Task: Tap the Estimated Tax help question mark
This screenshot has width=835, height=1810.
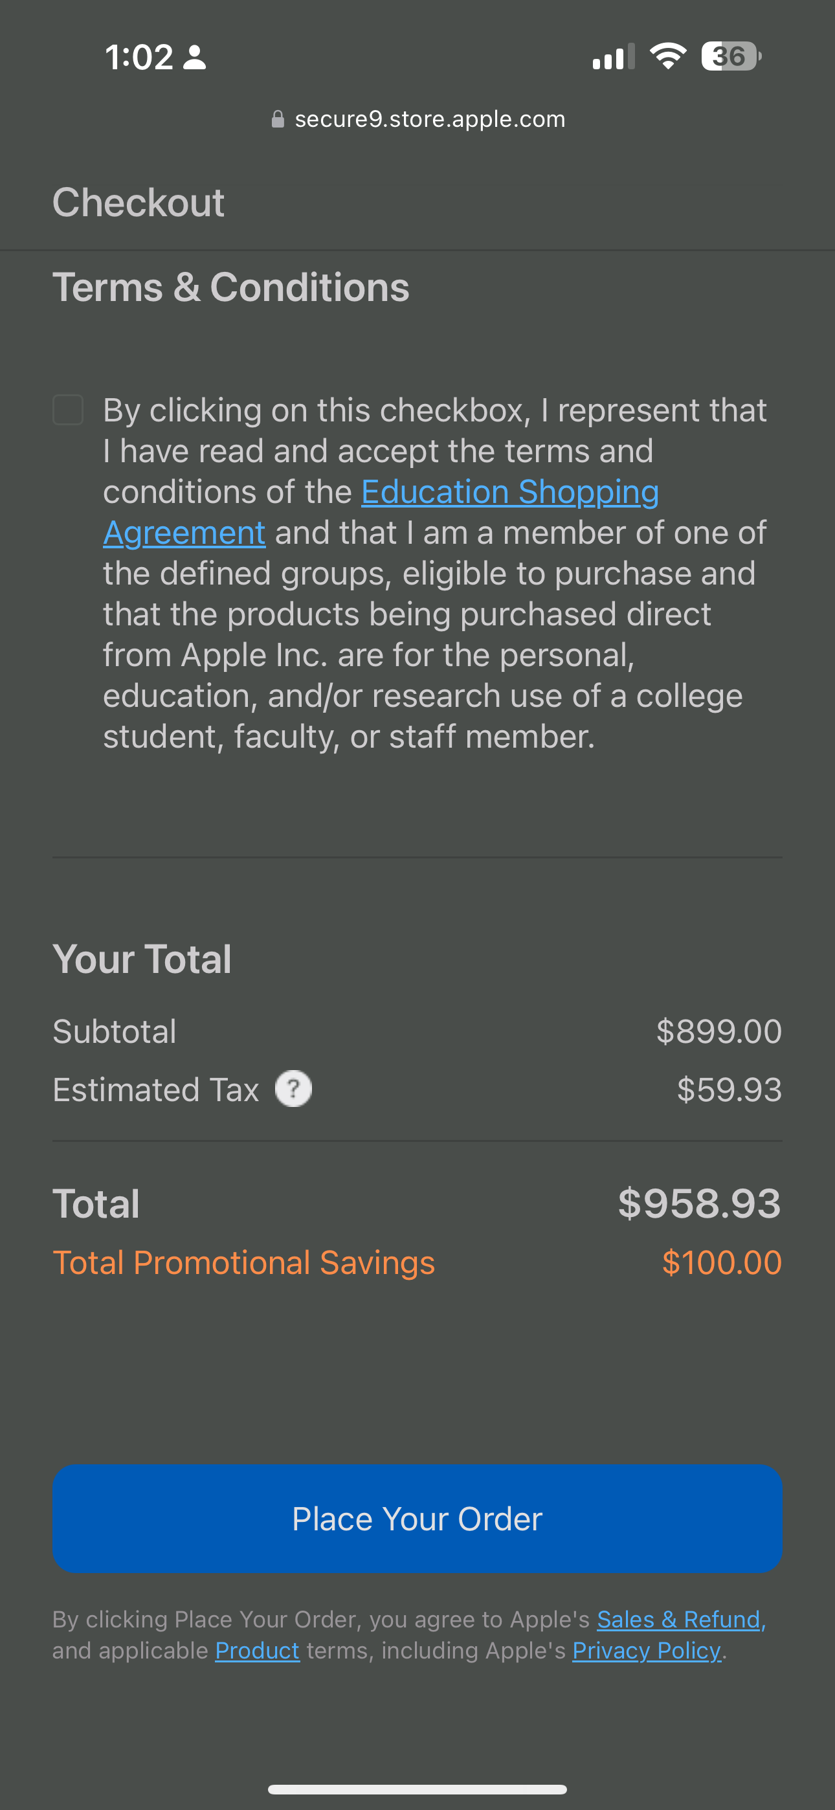Action: coord(293,1089)
